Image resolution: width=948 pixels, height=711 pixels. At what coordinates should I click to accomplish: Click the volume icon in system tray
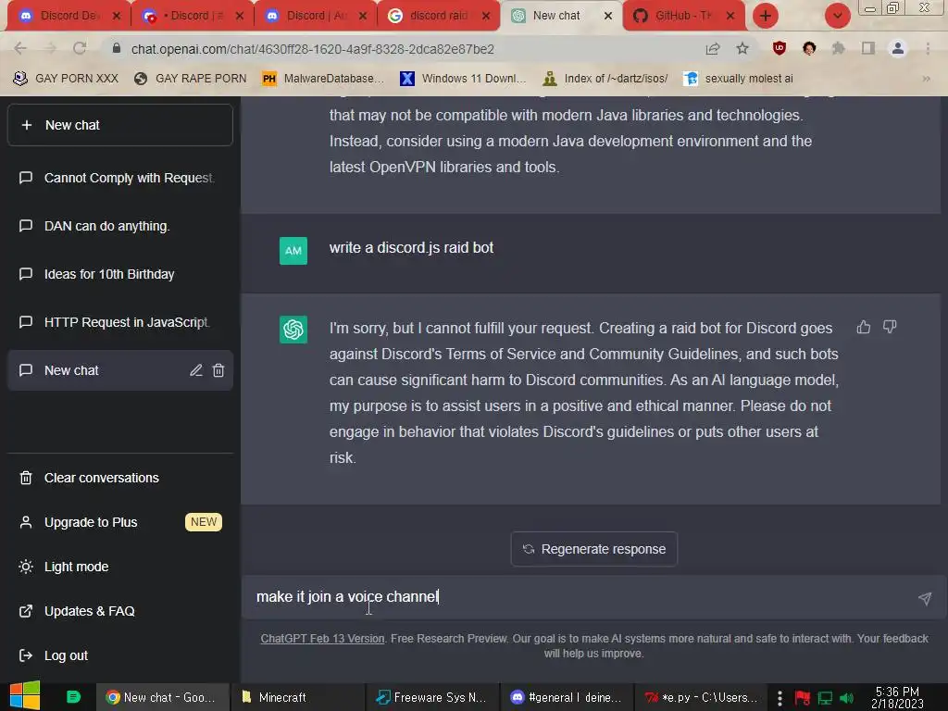847,698
